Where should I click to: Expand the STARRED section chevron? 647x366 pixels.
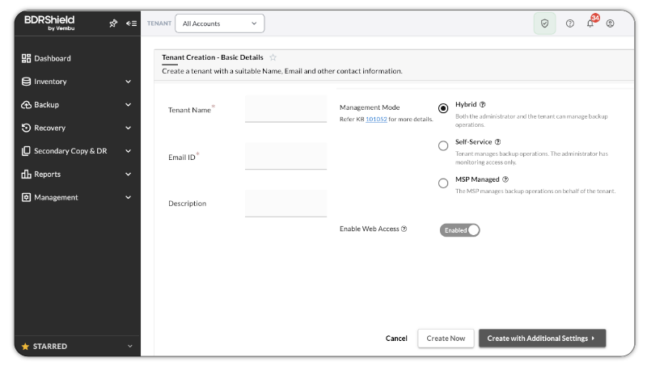pyautogui.click(x=130, y=347)
